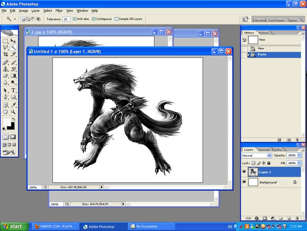Select the Healing Brush tool

tap(6, 62)
